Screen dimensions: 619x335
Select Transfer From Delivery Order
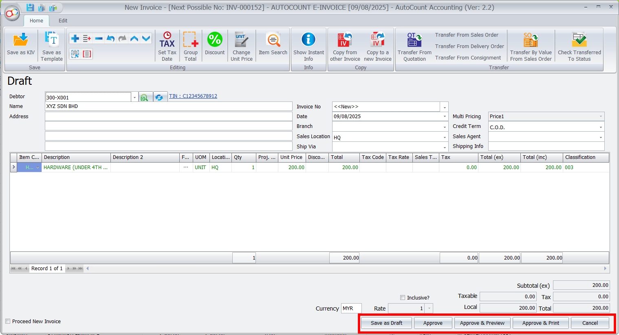[469, 46]
